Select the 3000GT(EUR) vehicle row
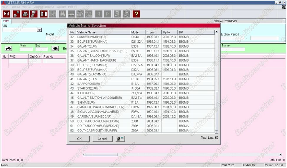Viewport: 287px width, 168px height. [x=142, y=93]
